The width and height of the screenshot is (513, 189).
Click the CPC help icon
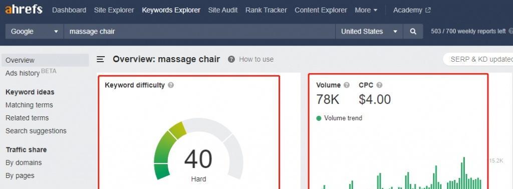pos(379,85)
